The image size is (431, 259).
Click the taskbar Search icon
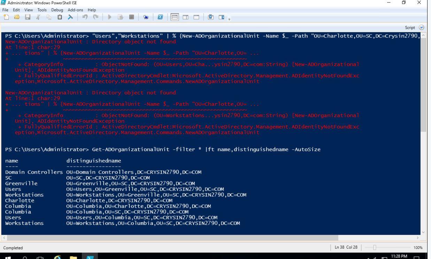pyautogui.click(x=25, y=257)
